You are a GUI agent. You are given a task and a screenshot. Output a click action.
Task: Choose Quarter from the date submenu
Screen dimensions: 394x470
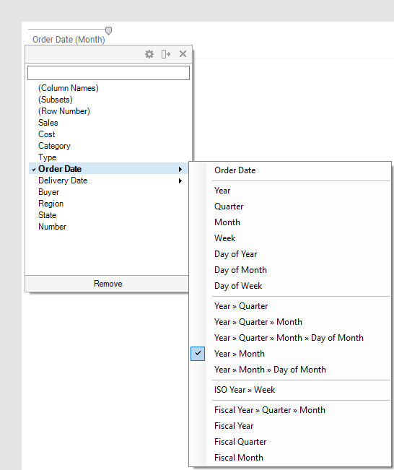(229, 206)
